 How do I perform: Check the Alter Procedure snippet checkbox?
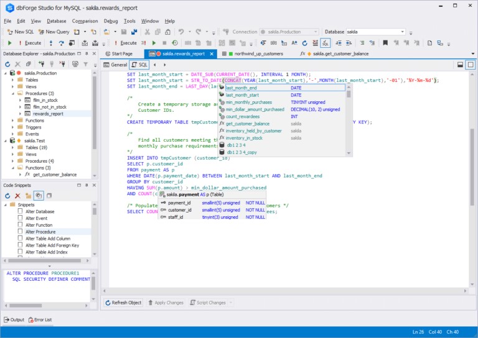click(20, 231)
